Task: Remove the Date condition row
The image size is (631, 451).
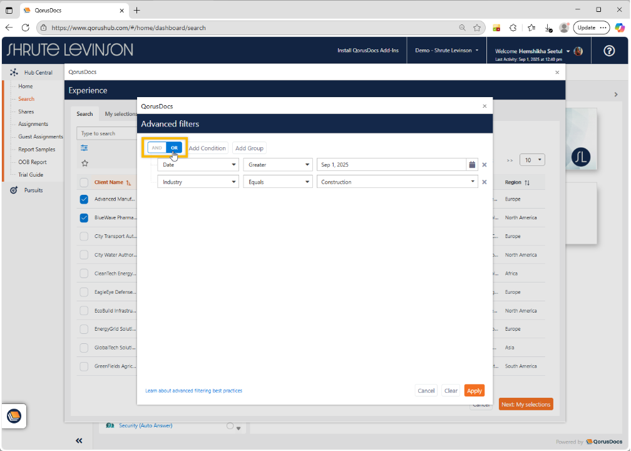Action: tap(484, 165)
